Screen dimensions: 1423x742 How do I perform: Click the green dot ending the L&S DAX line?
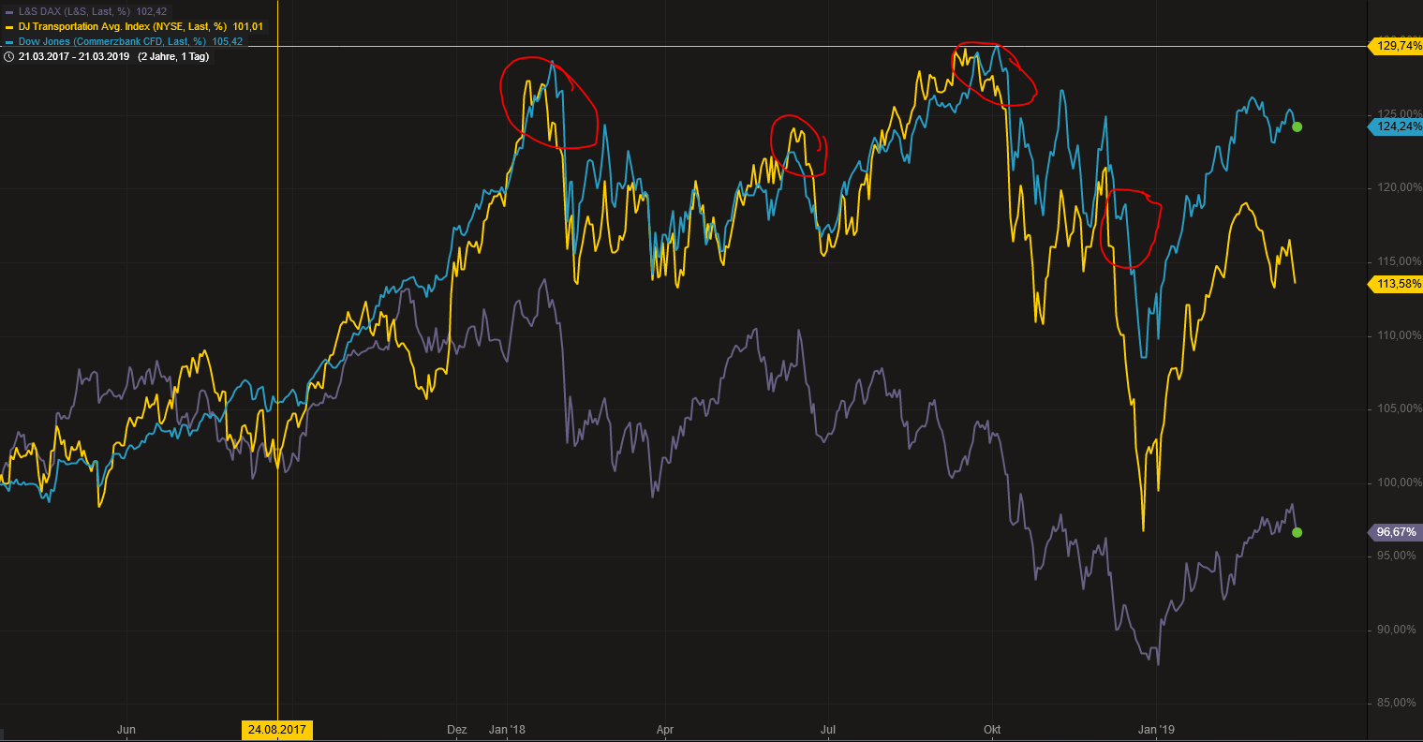click(1297, 532)
